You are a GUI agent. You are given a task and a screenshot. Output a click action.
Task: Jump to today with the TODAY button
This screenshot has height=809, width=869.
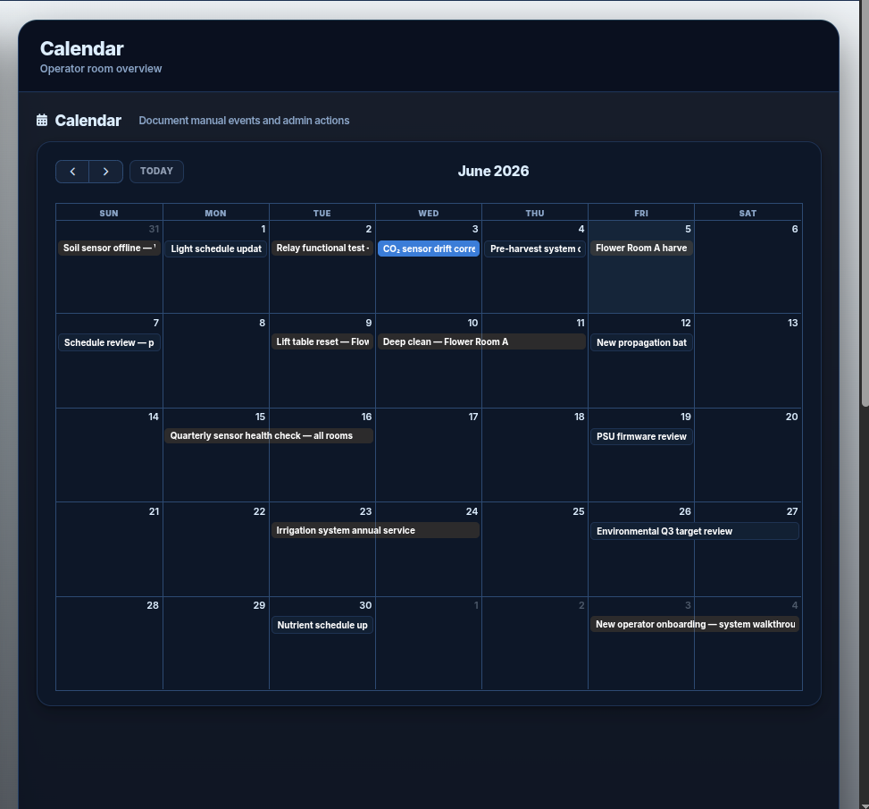click(x=156, y=172)
